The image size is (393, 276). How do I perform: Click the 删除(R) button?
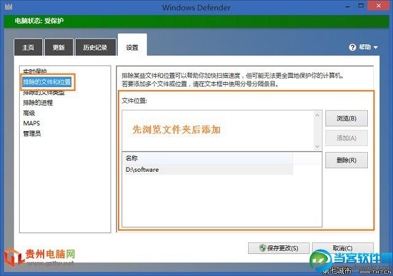click(x=346, y=160)
